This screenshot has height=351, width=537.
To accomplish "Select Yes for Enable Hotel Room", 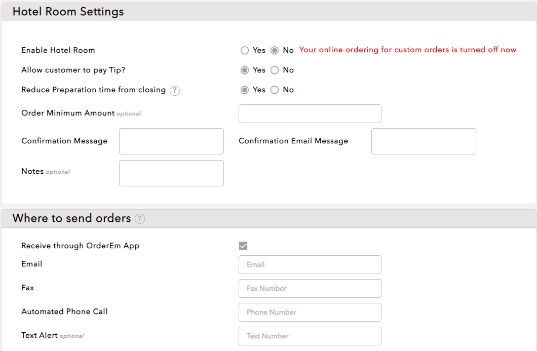I will [245, 50].
